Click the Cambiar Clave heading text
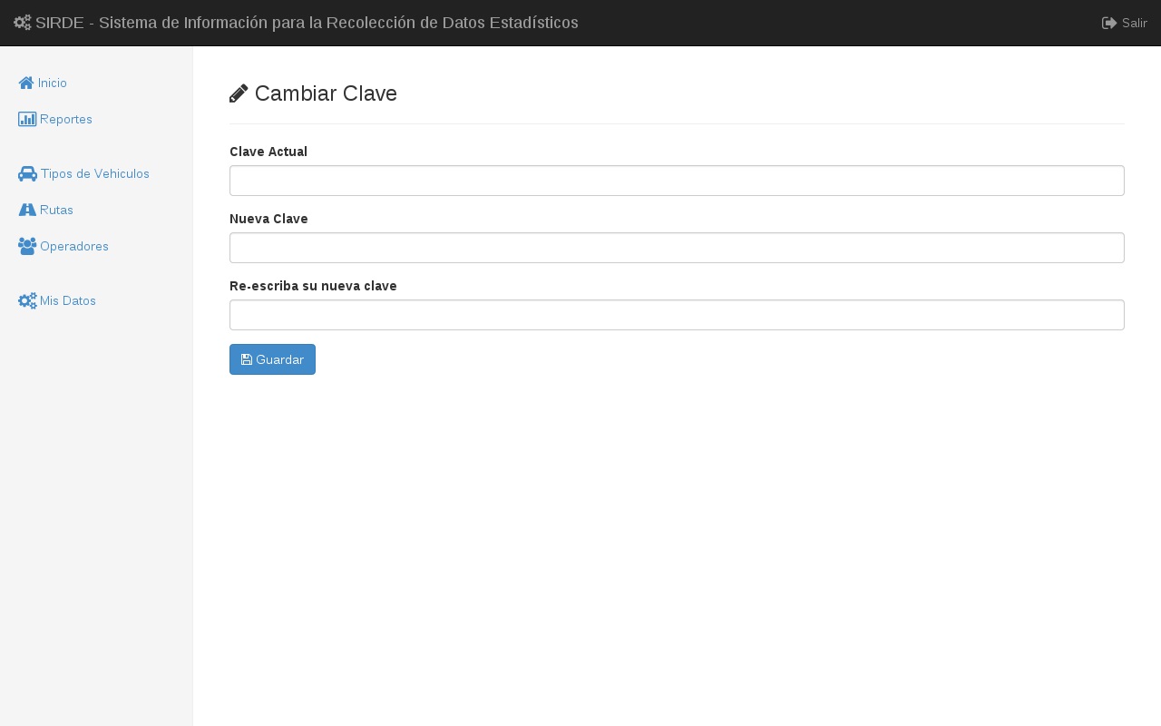 [x=326, y=93]
